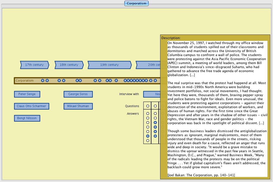This screenshot has width=273, height=182.
Task: Select Claus Otto Scharmer
Action: (x=32, y=106)
